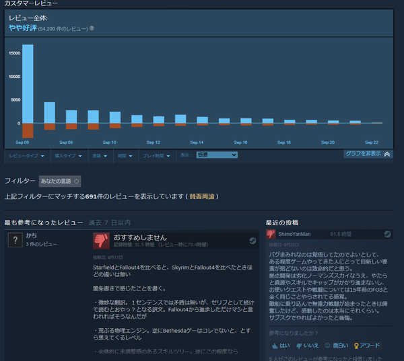Open the 購入タイプ filter dropdown

pyautogui.click(x=68, y=156)
